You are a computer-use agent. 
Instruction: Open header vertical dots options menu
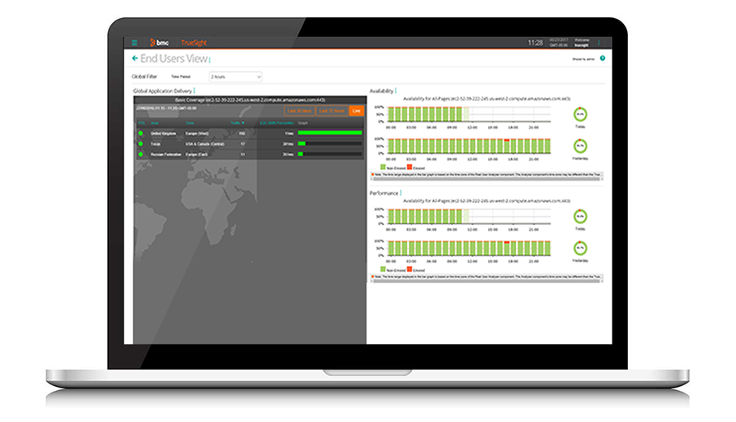[x=599, y=42]
